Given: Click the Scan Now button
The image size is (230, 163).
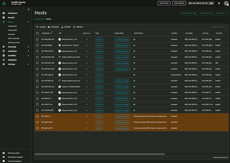Looking at the screenshot, I should pyautogui.click(x=164, y=3).
